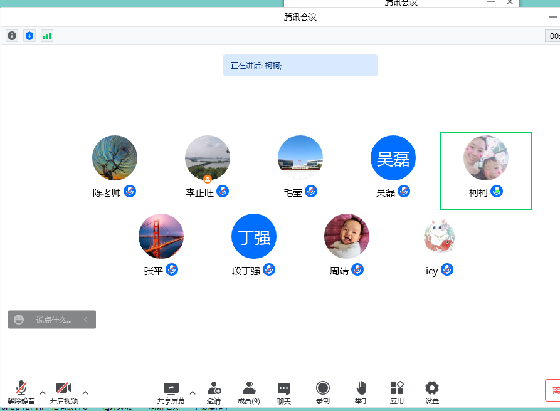Open the Members (成员) list

[x=249, y=392]
